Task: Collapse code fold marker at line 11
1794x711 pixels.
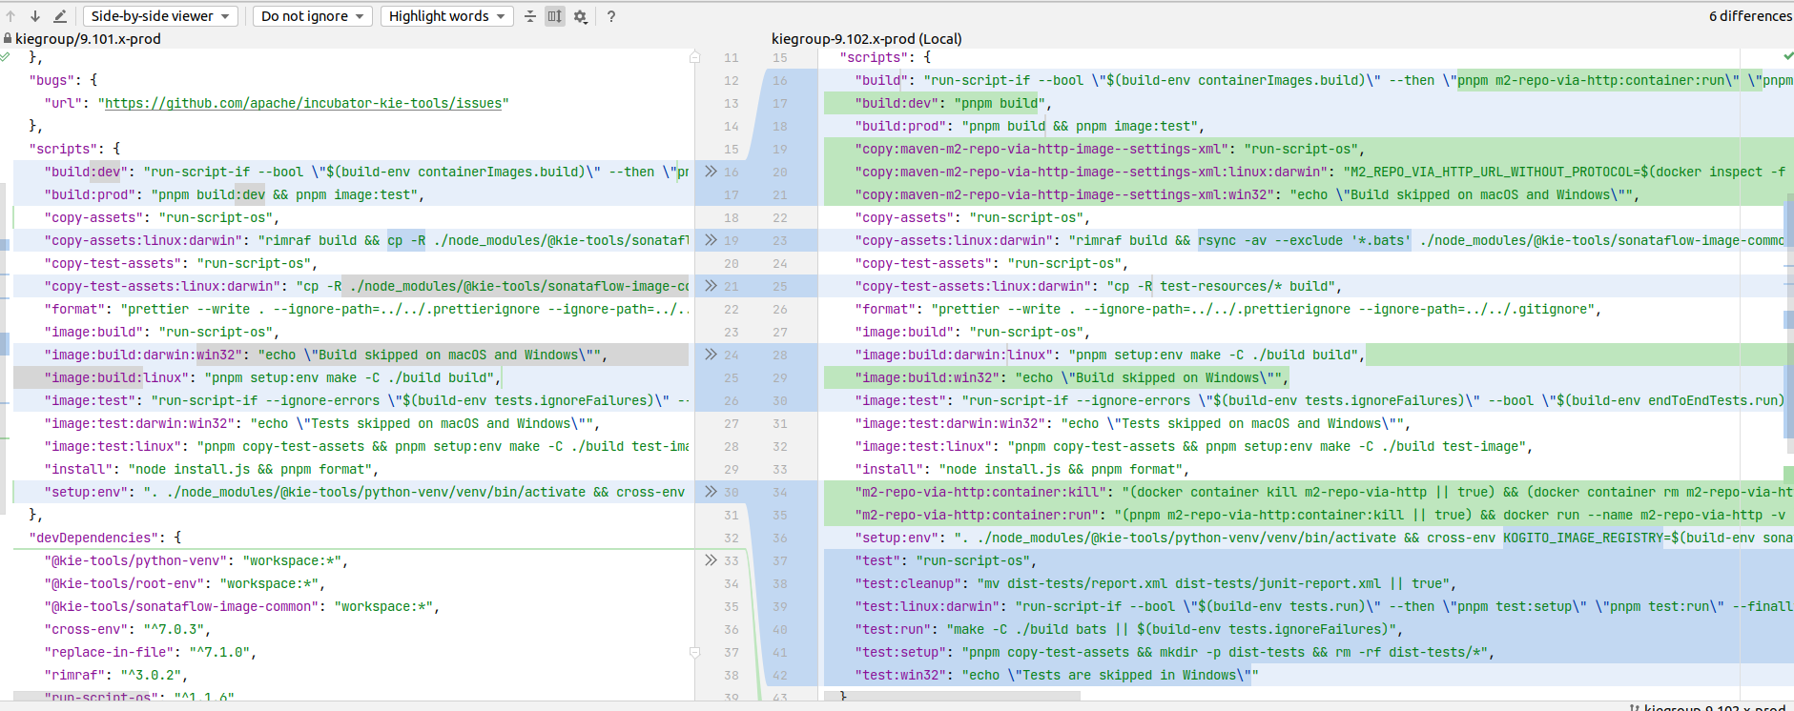Action: coord(695,57)
